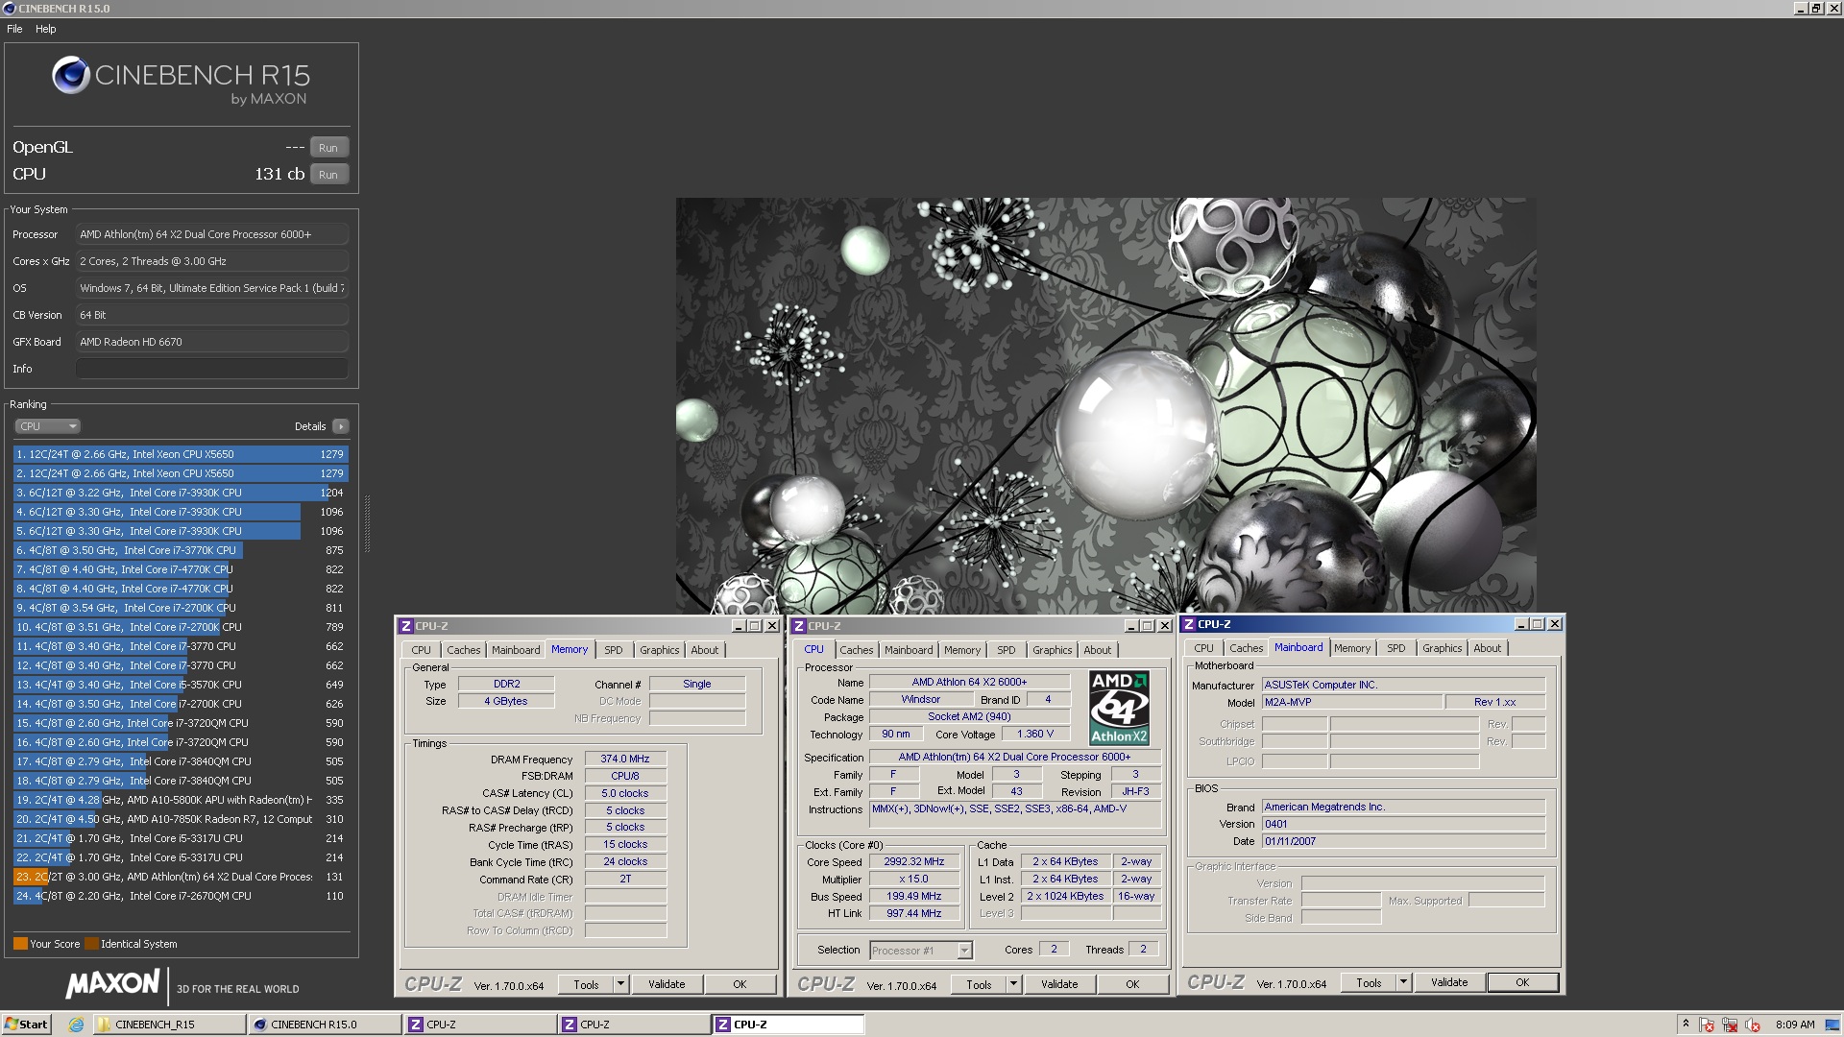Click the Start button on the taskbar
Image resolution: width=1844 pixels, height=1037 pixels.
(x=26, y=1025)
